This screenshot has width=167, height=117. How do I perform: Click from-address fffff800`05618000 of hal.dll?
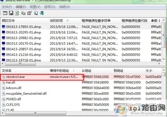(x=95, y=82)
